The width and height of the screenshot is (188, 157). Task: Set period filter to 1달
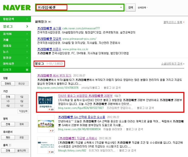pos(22,101)
